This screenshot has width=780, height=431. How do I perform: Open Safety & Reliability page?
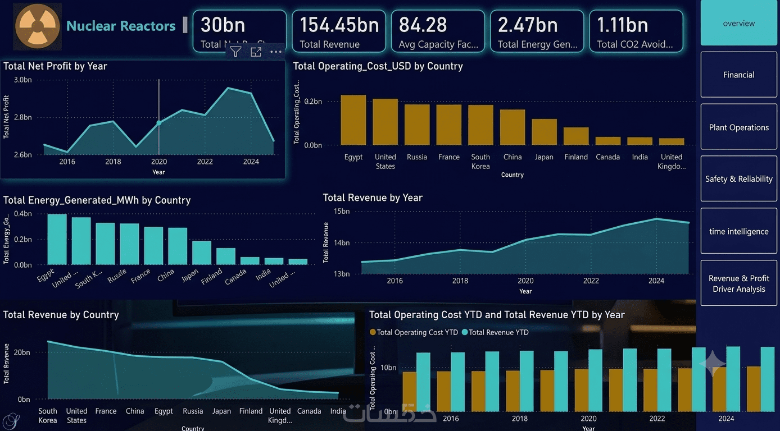tap(738, 179)
